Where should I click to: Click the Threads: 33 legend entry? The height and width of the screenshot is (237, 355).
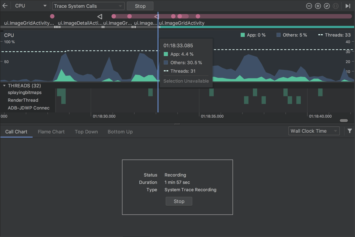(x=334, y=35)
